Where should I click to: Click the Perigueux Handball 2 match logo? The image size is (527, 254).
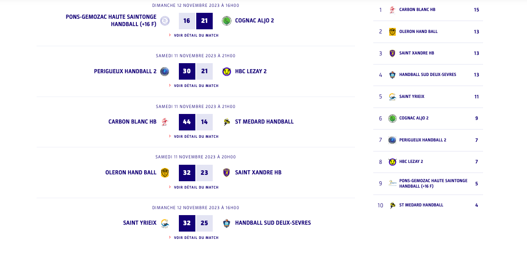pos(165,71)
